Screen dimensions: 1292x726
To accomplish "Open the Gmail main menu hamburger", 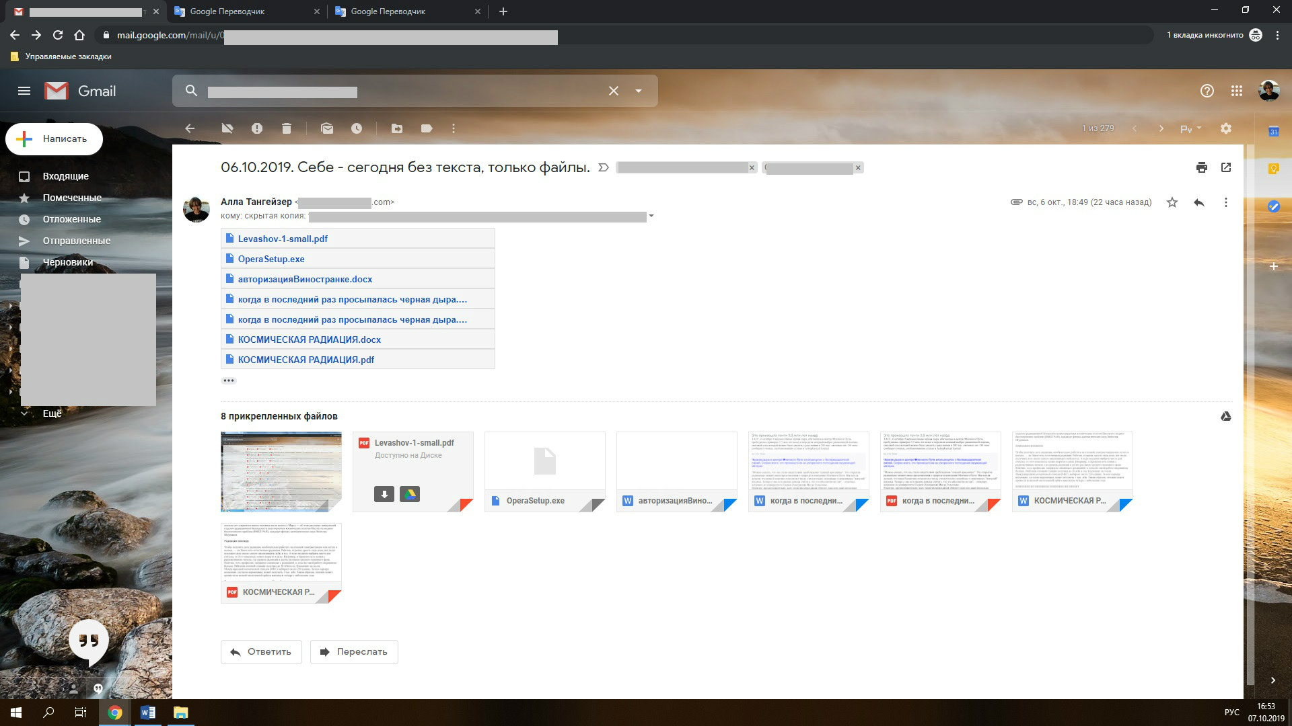I will tap(24, 91).
